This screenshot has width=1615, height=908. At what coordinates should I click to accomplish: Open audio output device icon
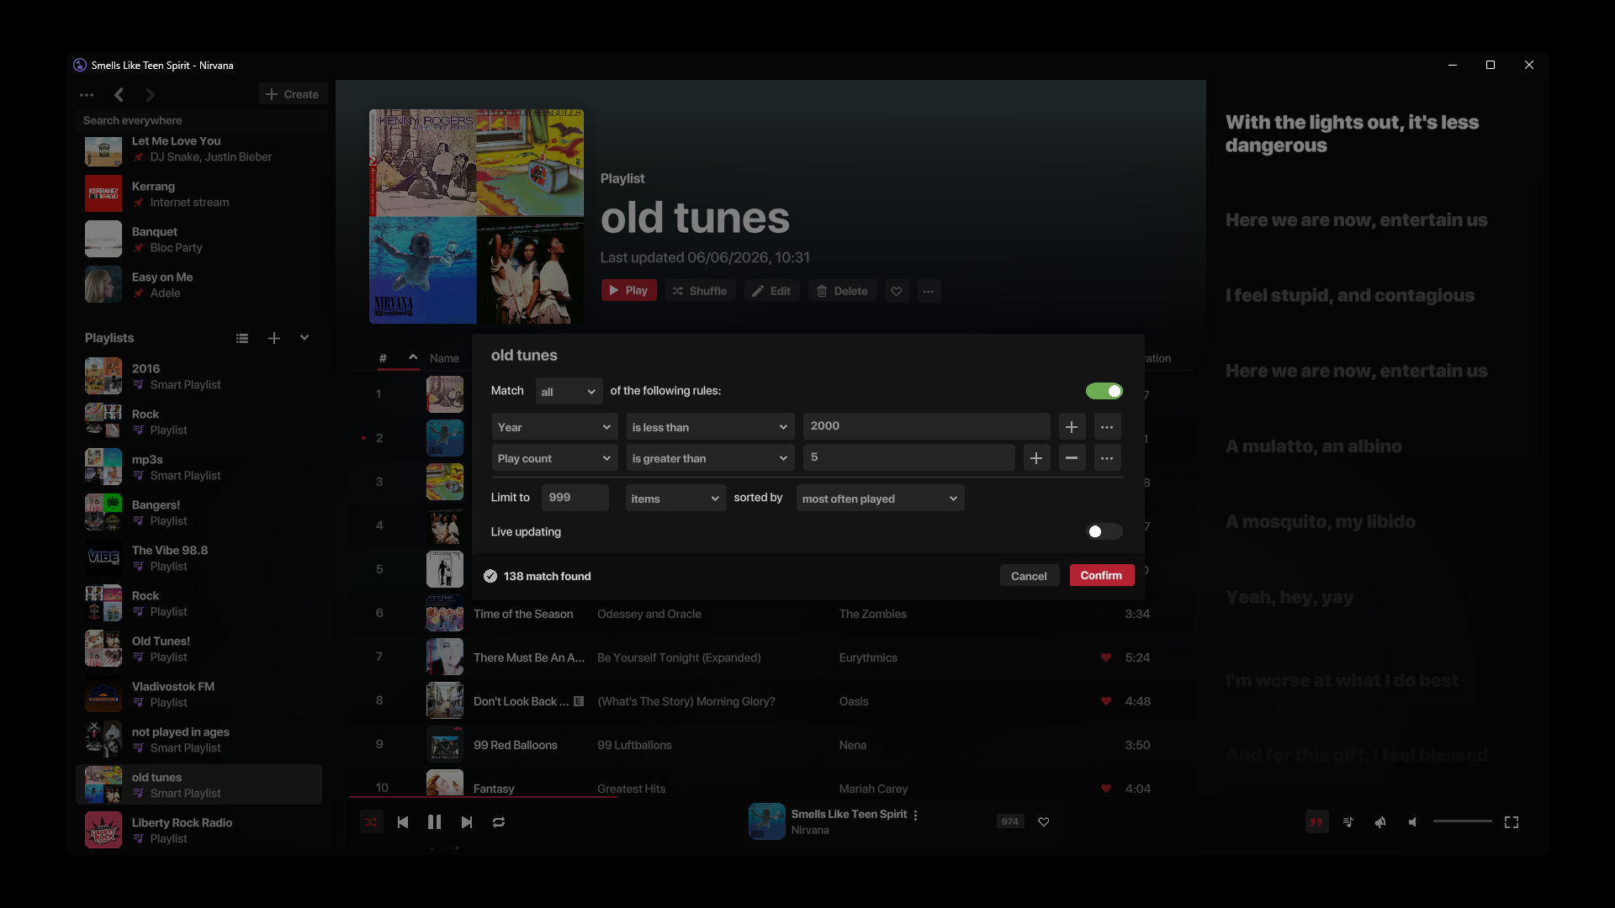(1380, 822)
